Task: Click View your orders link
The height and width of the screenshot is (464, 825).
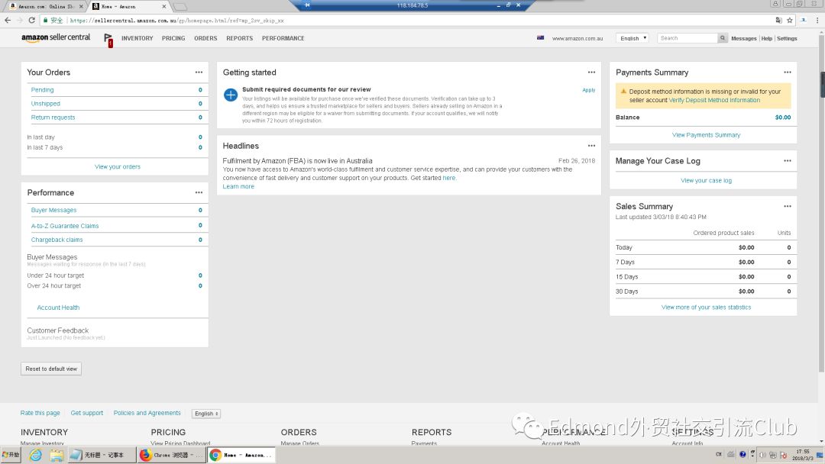Action: coord(118,166)
